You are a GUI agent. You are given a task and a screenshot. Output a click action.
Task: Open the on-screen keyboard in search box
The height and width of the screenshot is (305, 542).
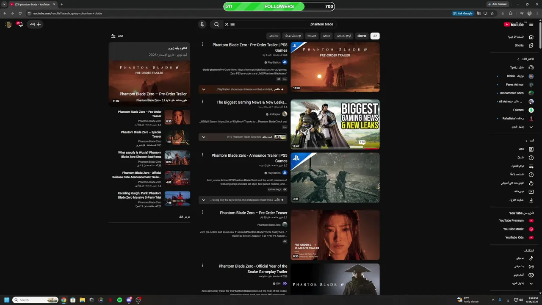click(x=232, y=24)
